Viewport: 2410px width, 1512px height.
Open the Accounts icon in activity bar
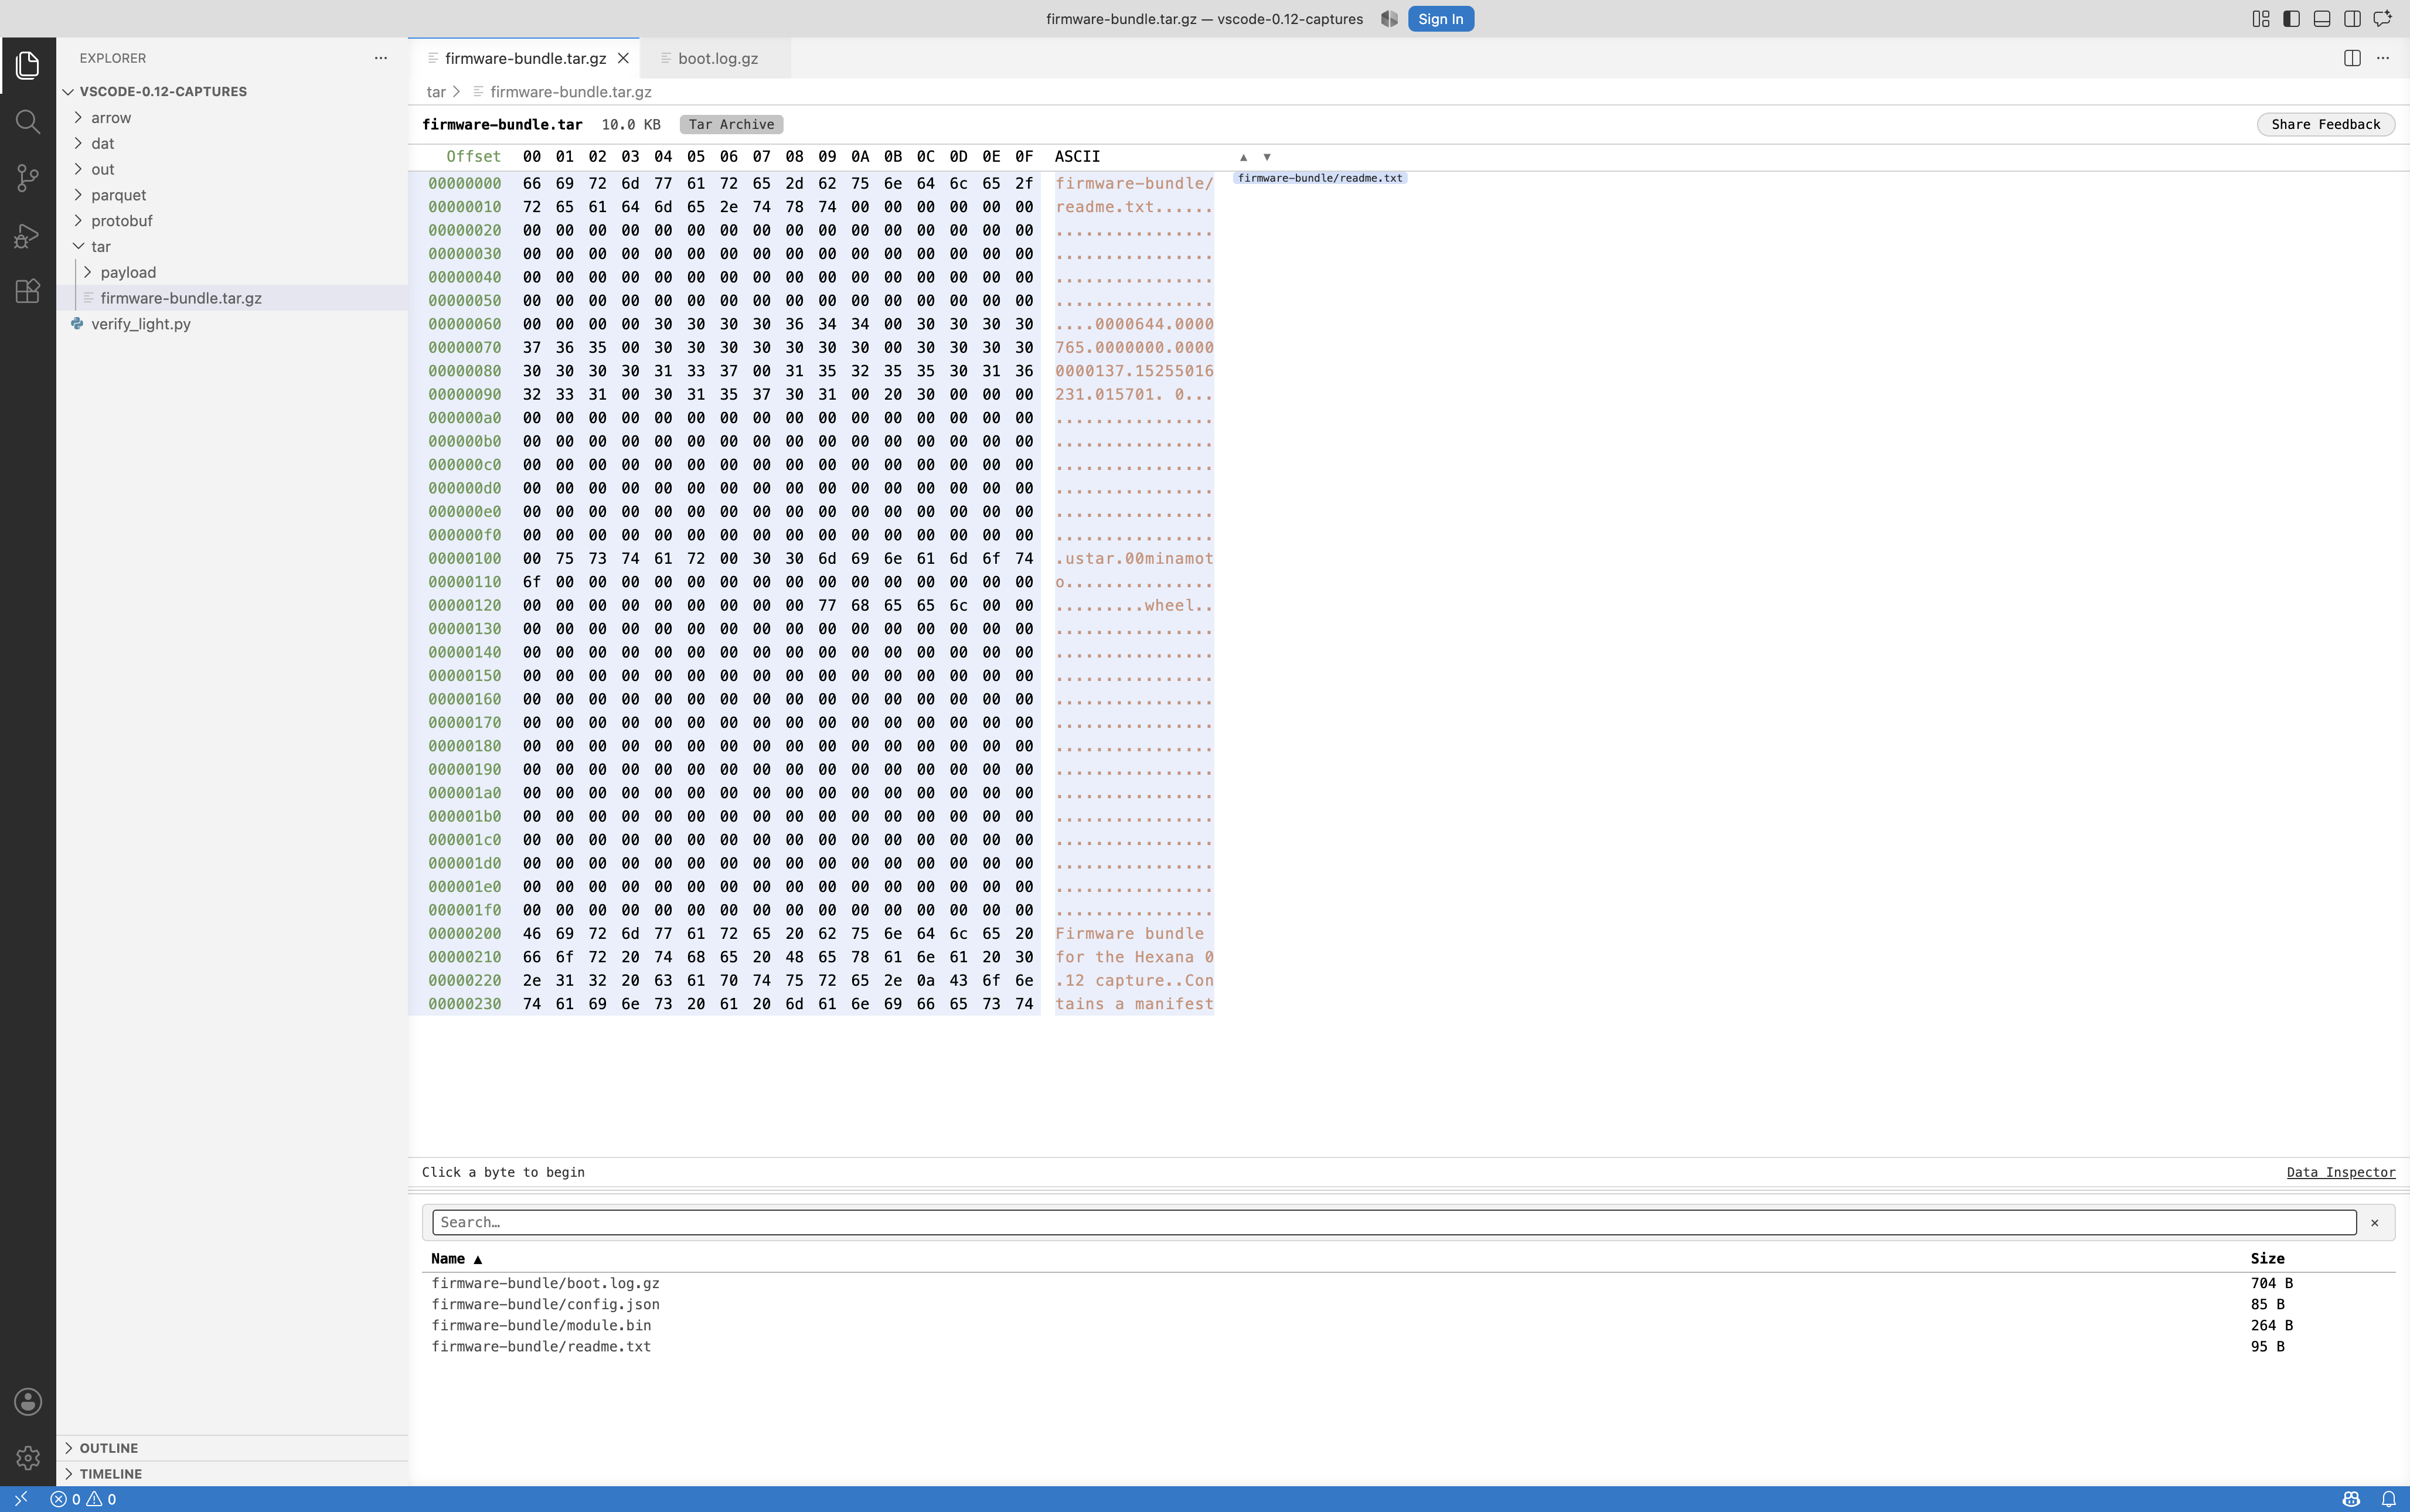click(x=28, y=1401)
